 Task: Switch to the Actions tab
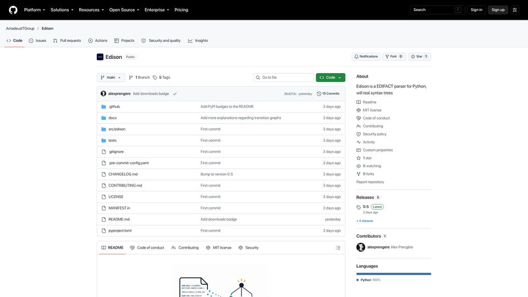98,40
